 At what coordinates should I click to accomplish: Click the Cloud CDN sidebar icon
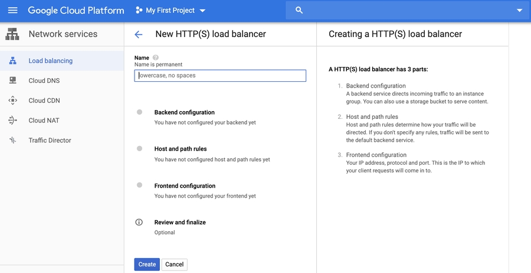13,101
